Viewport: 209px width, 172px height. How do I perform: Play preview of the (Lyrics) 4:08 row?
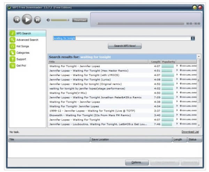tap(177, 79)
